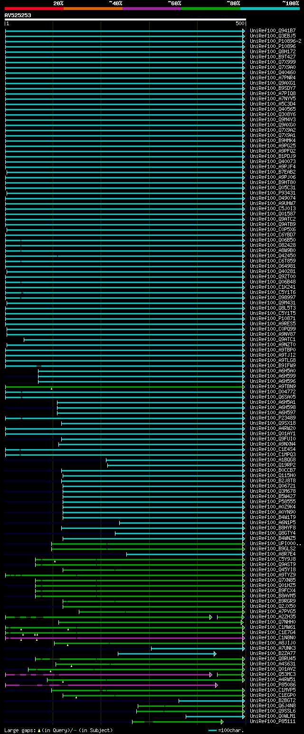Select hit label UniRef100_A4RW20

tap(273, 429)
